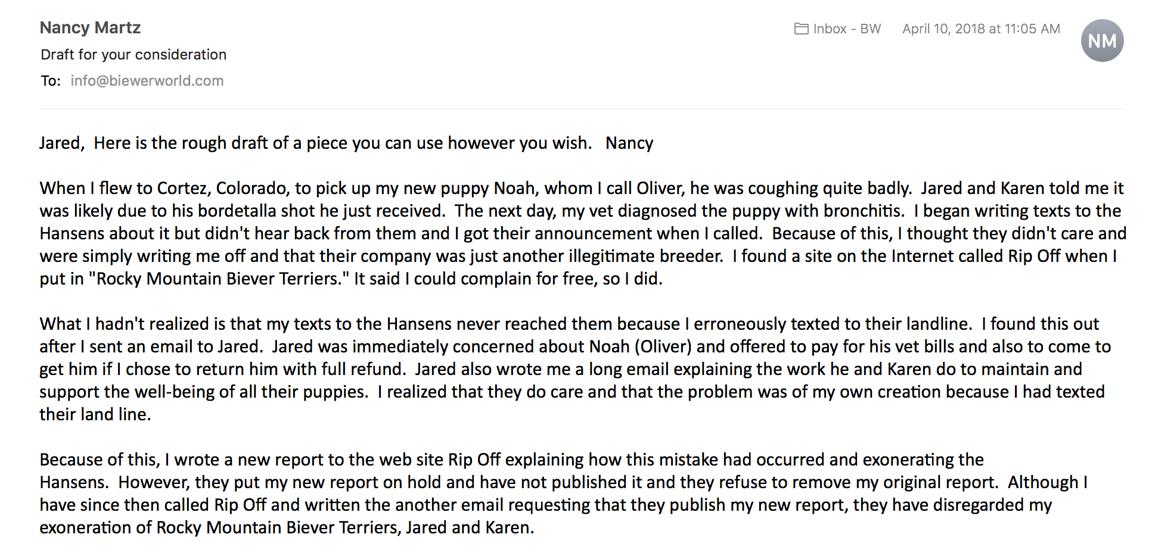Click the subject Draft for your consideration
Image resolution: width=1155 pixels, height=556 pixels.
pyautogui.click(x=133, y=54)
